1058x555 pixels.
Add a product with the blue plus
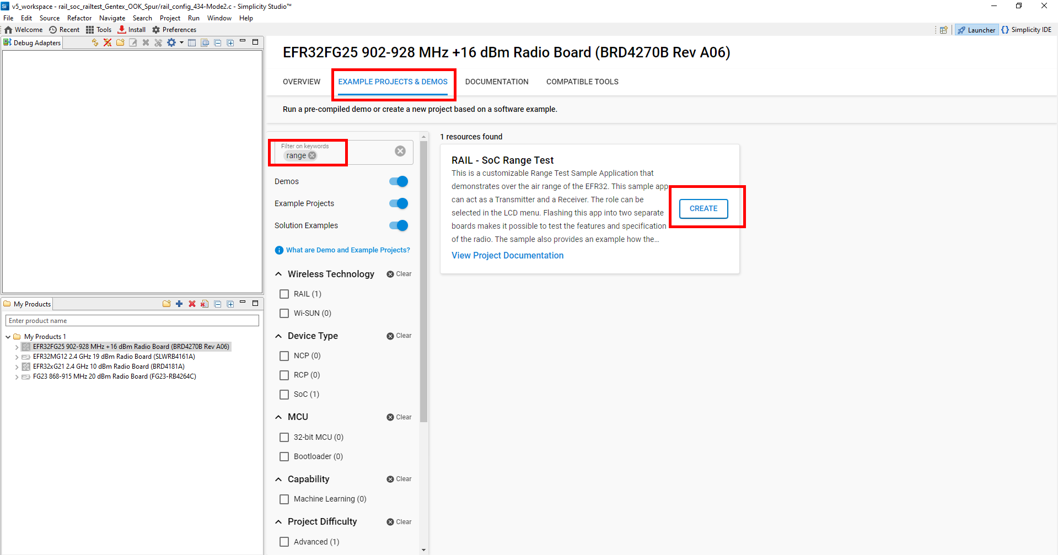click(179, 304)
